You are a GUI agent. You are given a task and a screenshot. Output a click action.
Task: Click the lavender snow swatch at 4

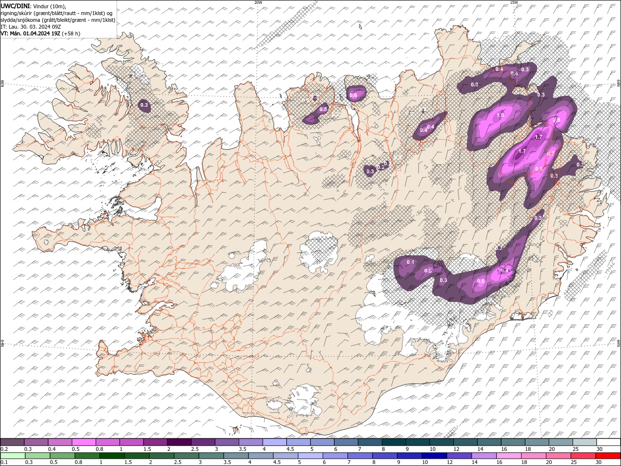(x=275, y=442)
